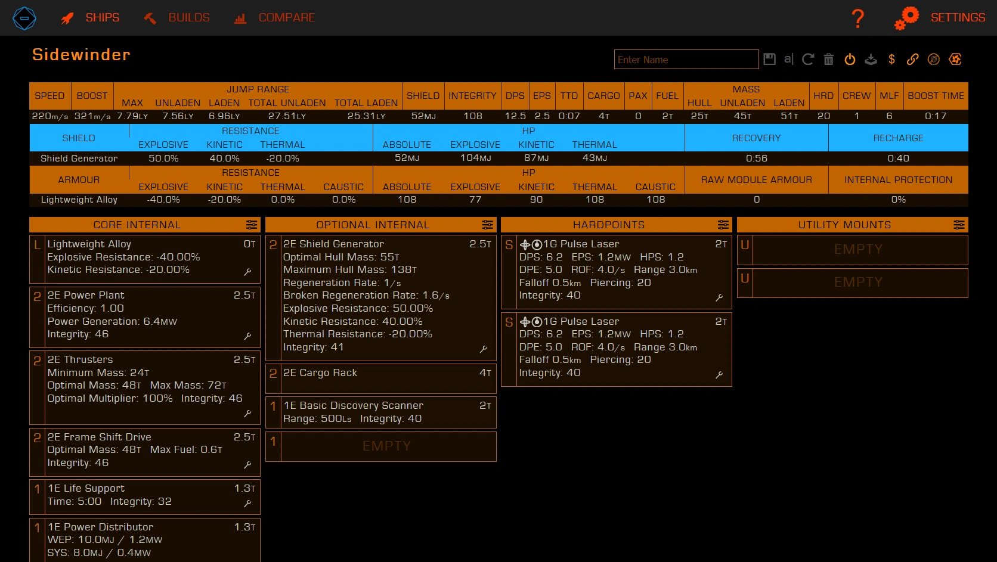Viewport: 997px width, 562px height.
Task: Click the power reset icon beside trash
Action: [850, 59]
